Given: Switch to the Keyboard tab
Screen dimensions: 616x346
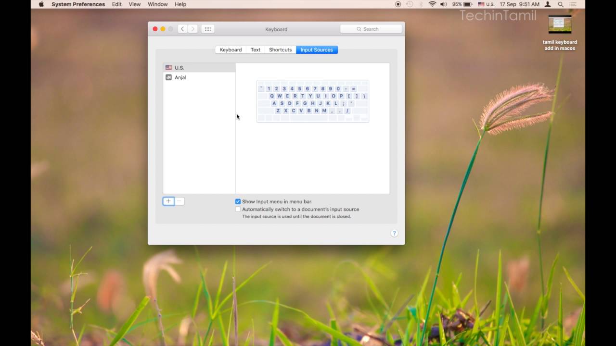Looking at the screenshot, I should click(231, 49).
